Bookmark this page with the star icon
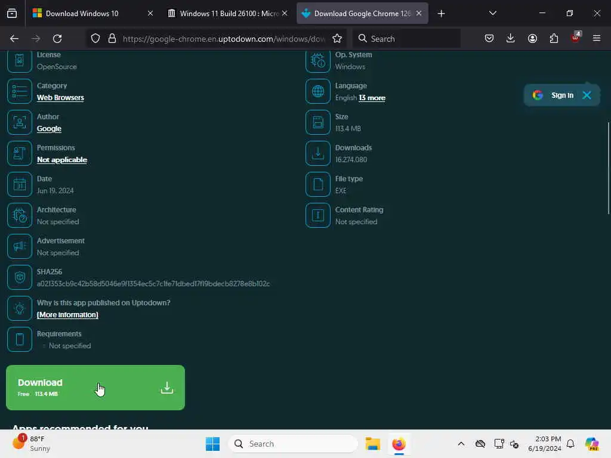 pos(337,39)
